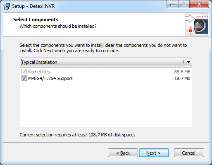Close the setup window with X

click(199, 5)
